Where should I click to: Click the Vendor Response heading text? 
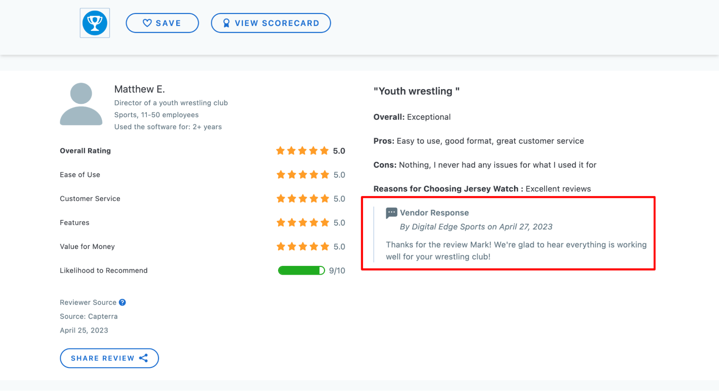coord(434,213)
